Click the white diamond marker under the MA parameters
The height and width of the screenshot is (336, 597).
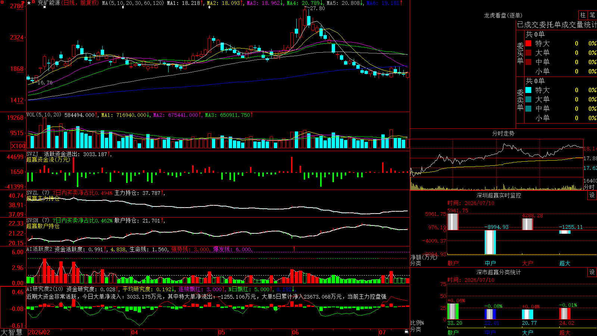123,7
